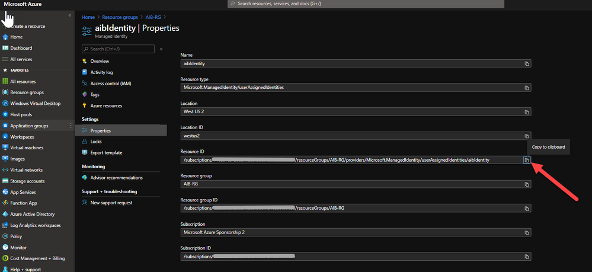Copy the Subscription ID to clipboard

point(527,257)
